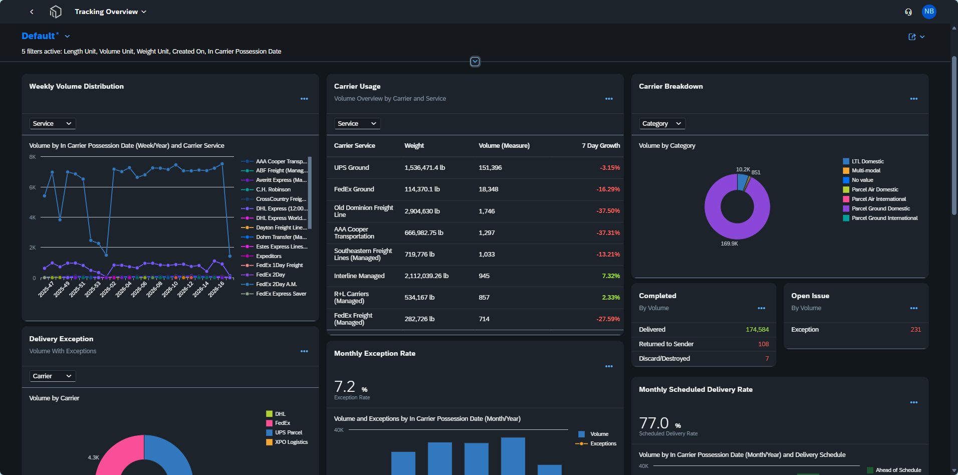This screenshot has width=958, height=475.
Task: Open Carrier Breakdown card more options
Action: (x=914, y=99)
